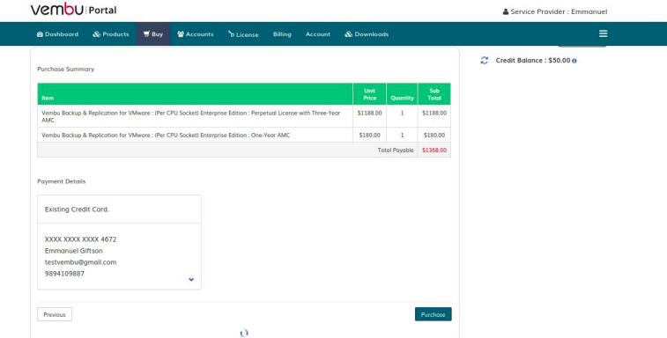Click the Buy shopping cart icon
The image size is (667, 338).
click(x=147, y=34)
